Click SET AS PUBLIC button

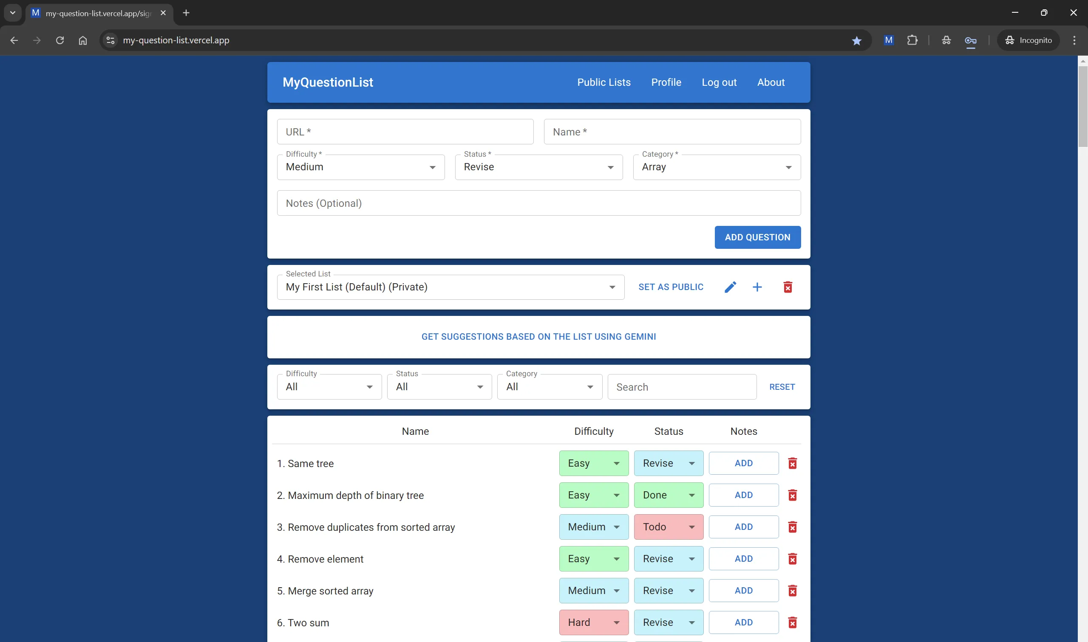(x=671, y=287)
